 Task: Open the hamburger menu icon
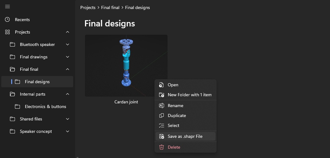coord(7,7)
